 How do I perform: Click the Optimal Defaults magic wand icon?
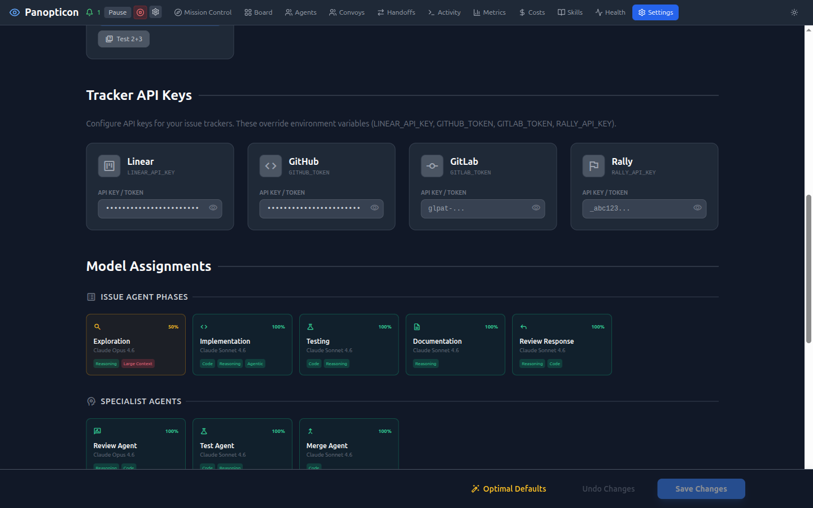475,489
